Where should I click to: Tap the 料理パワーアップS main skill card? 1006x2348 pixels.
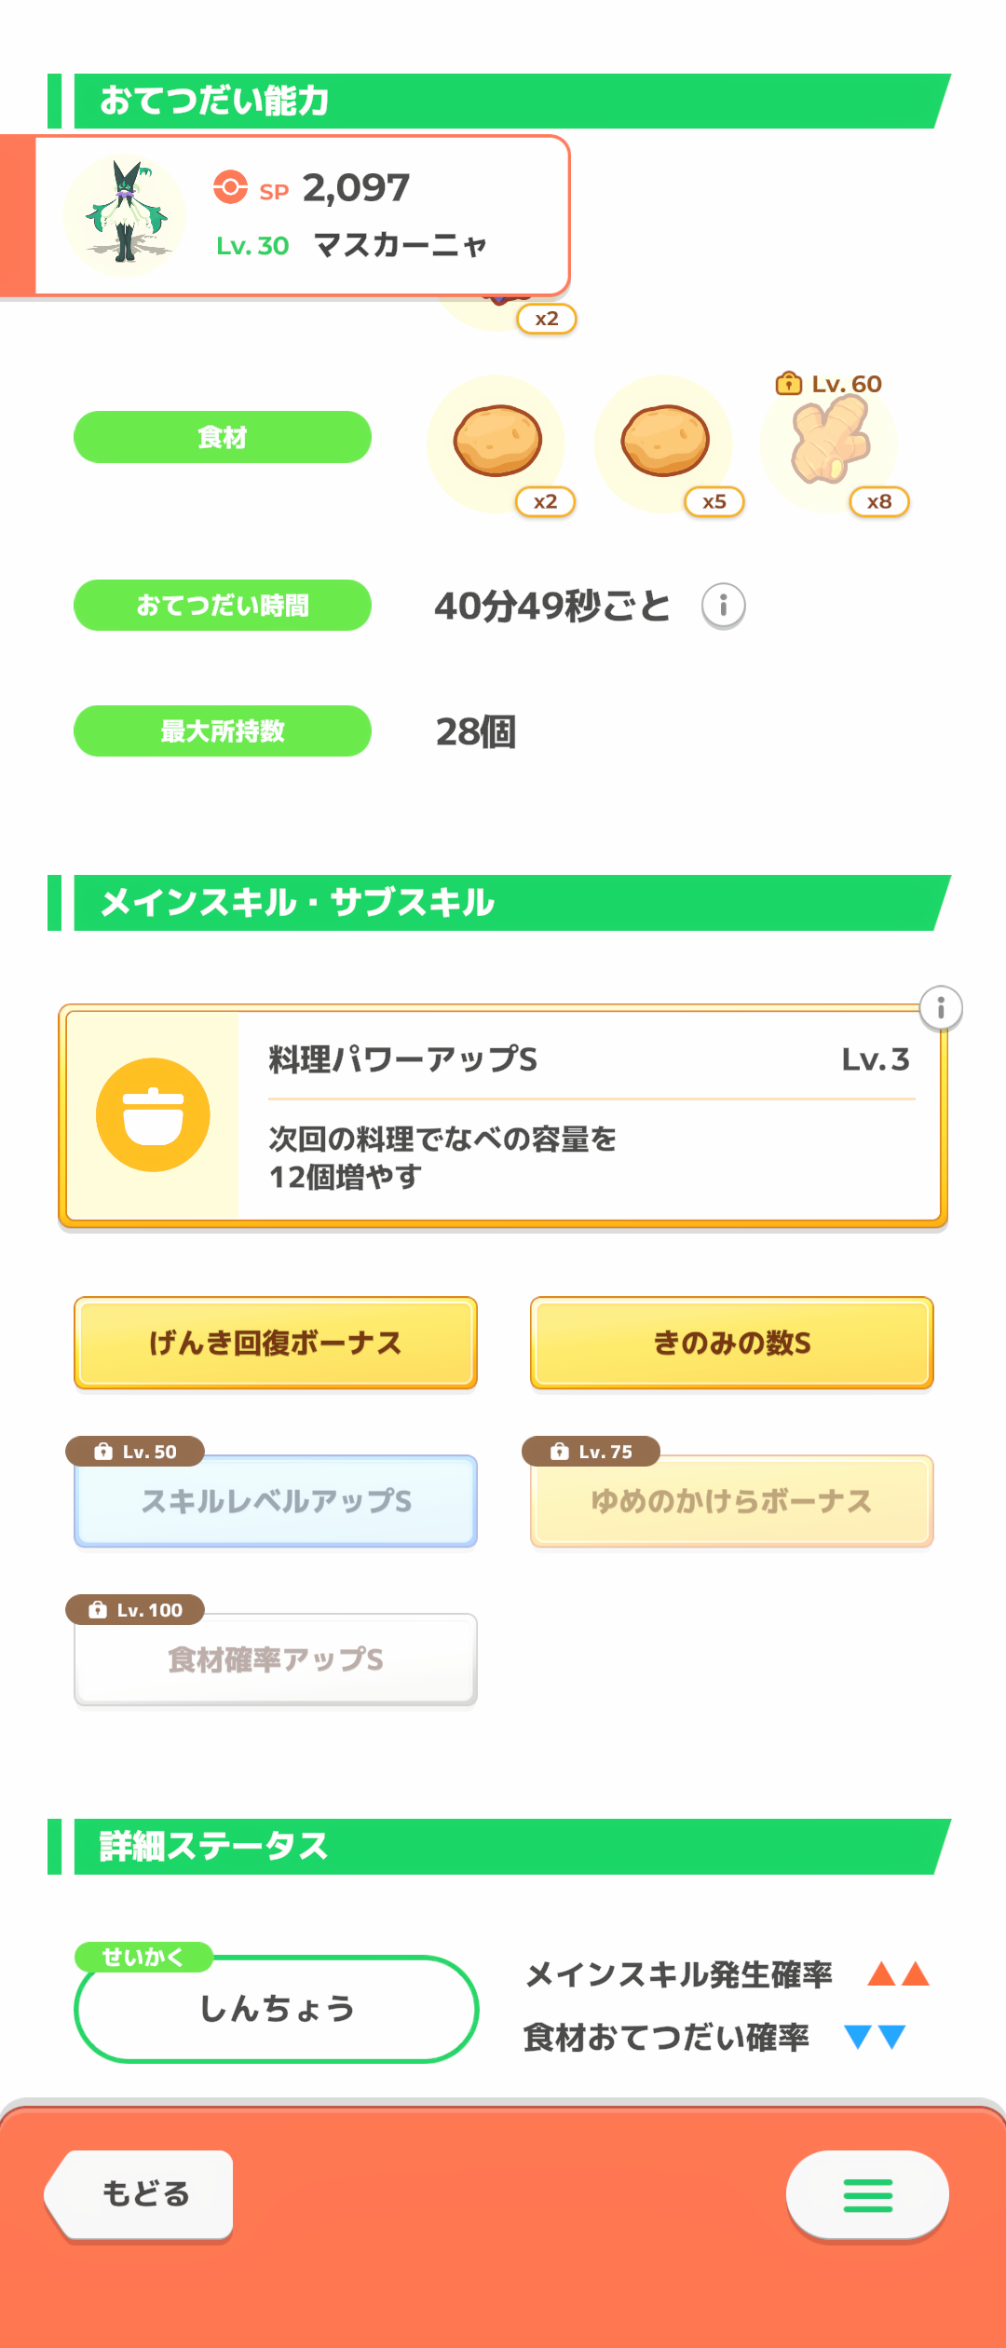(587, 1115)
